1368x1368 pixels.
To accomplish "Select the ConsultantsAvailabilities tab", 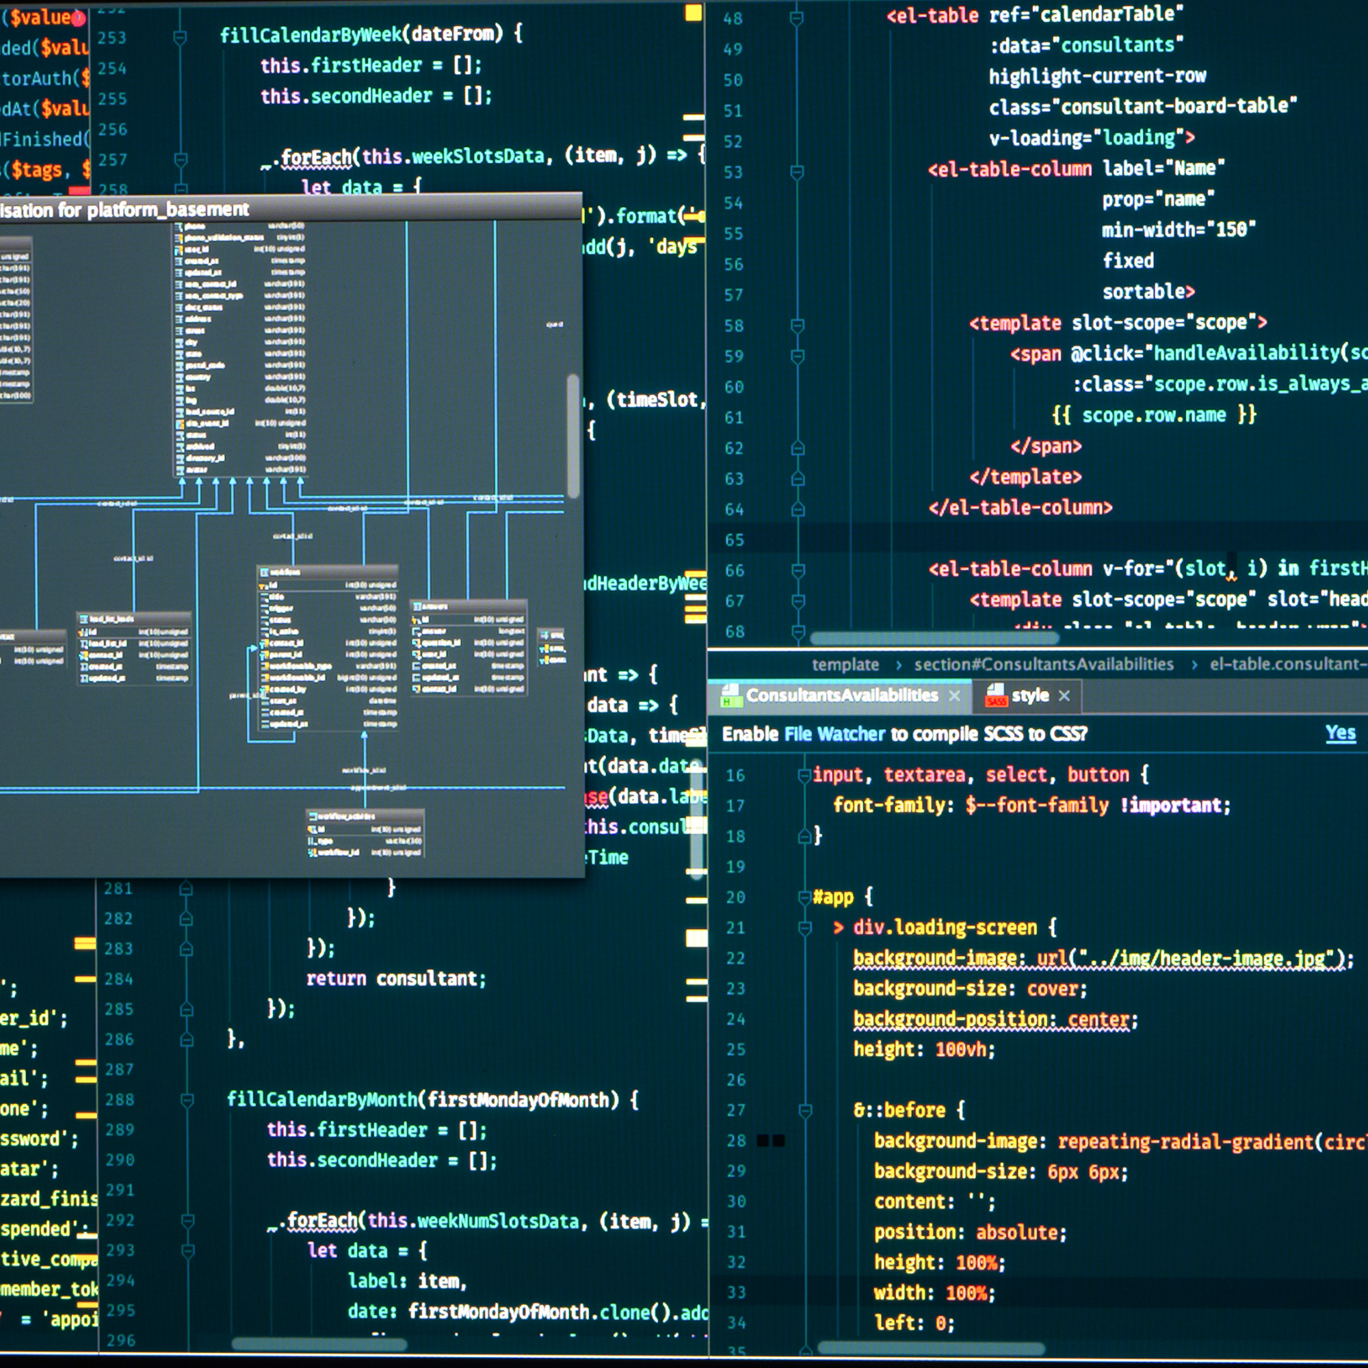I will pos(841,696).
